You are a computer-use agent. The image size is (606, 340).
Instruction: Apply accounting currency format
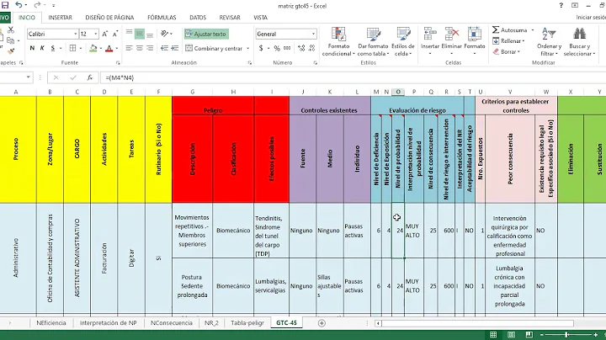[261, 48]
